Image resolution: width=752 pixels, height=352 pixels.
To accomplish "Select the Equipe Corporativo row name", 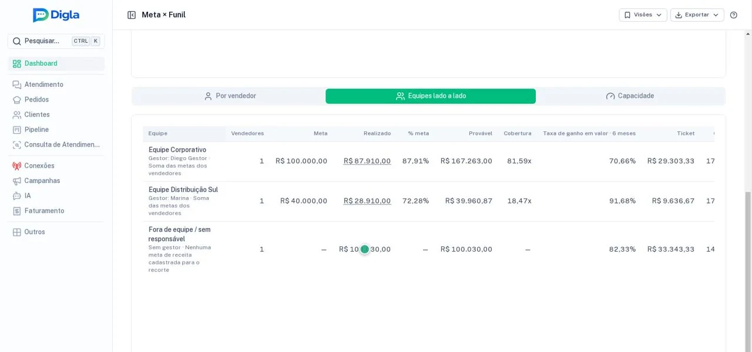I will 177,150.
